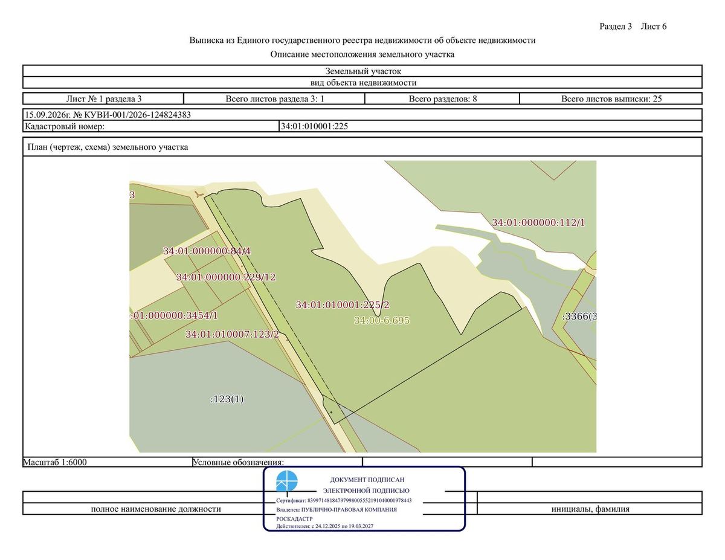
Task: Click the "Земельный участок" cell
Action: (x=362, y=71)
